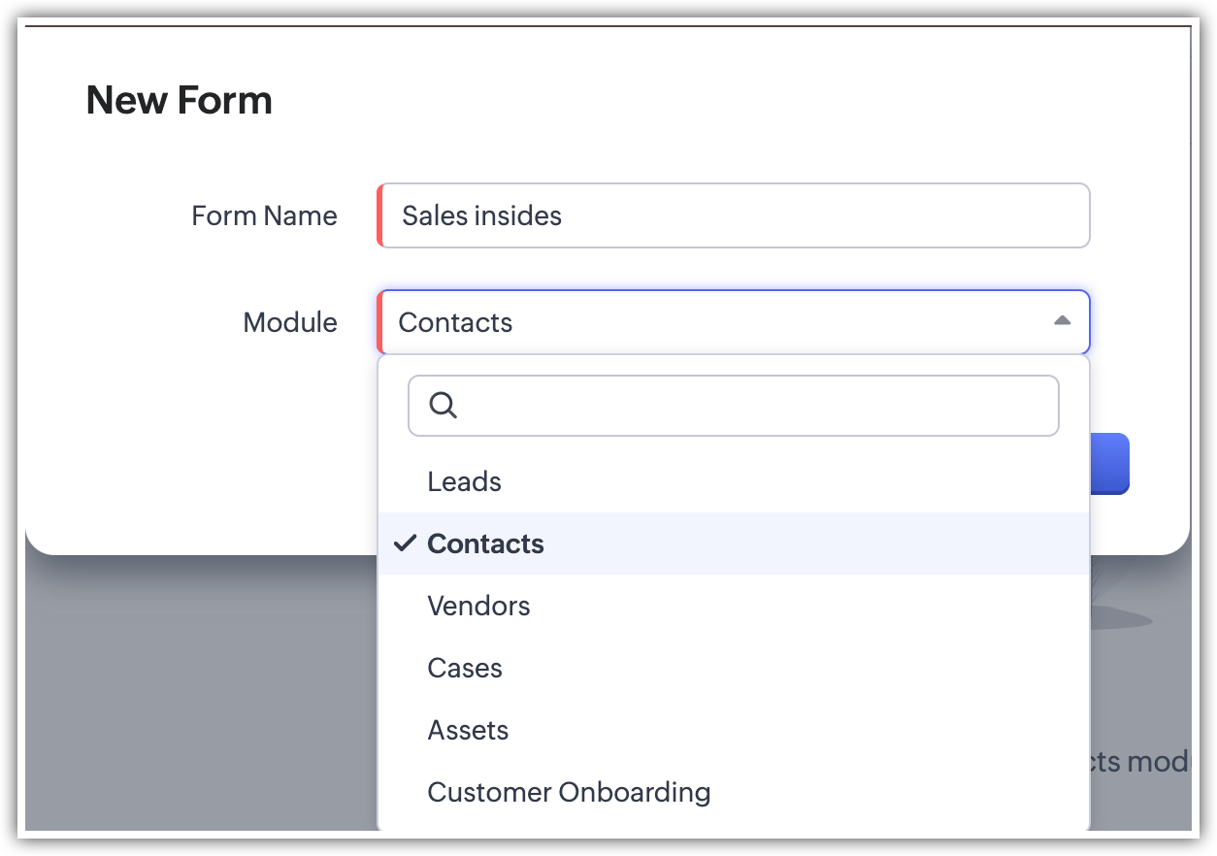Pick Vendors in the dropdown list

pos(478,606)
